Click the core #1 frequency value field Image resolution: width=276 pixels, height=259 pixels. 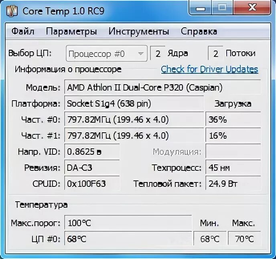[x=134, y=136]
